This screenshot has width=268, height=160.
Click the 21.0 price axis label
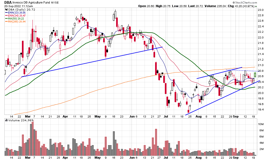(x=261, y=65)
